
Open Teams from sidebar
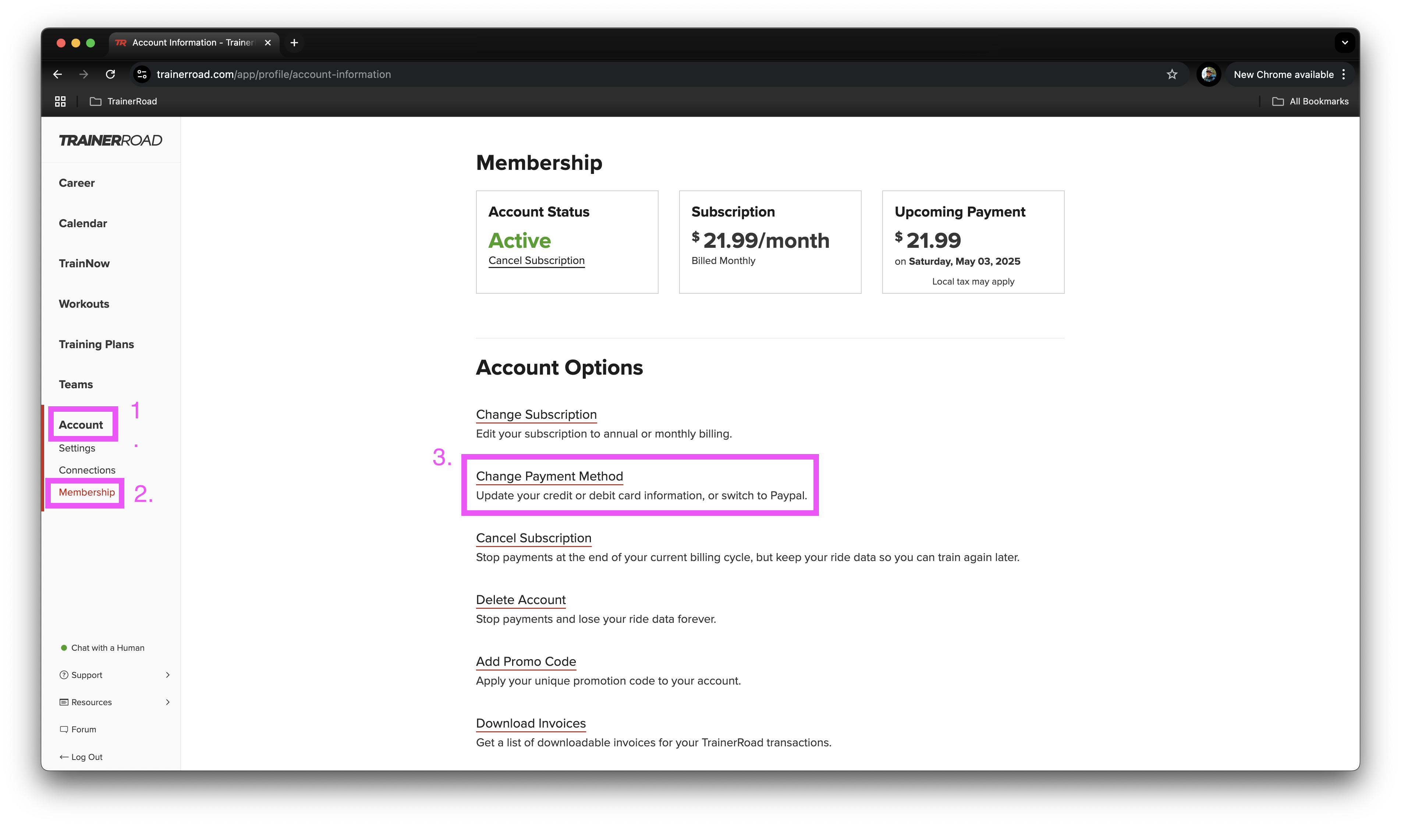coord(76,385)
